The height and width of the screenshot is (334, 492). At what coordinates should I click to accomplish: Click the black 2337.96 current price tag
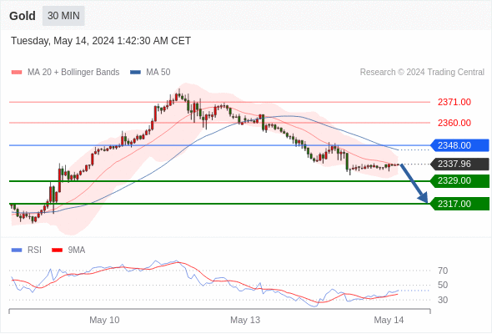click(459, 164)
